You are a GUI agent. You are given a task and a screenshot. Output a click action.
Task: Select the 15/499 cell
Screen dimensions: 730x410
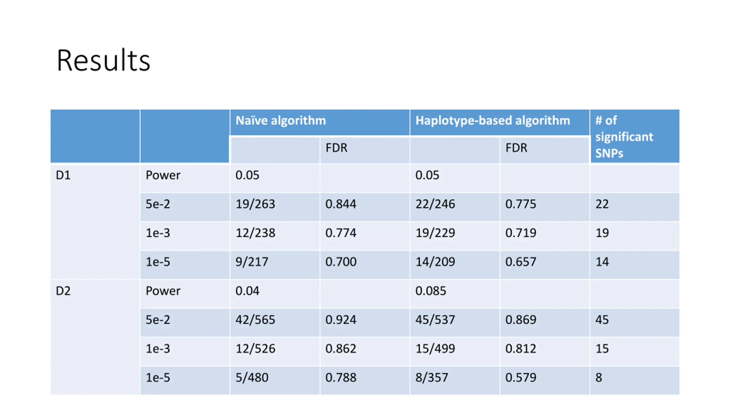point(455,352)
